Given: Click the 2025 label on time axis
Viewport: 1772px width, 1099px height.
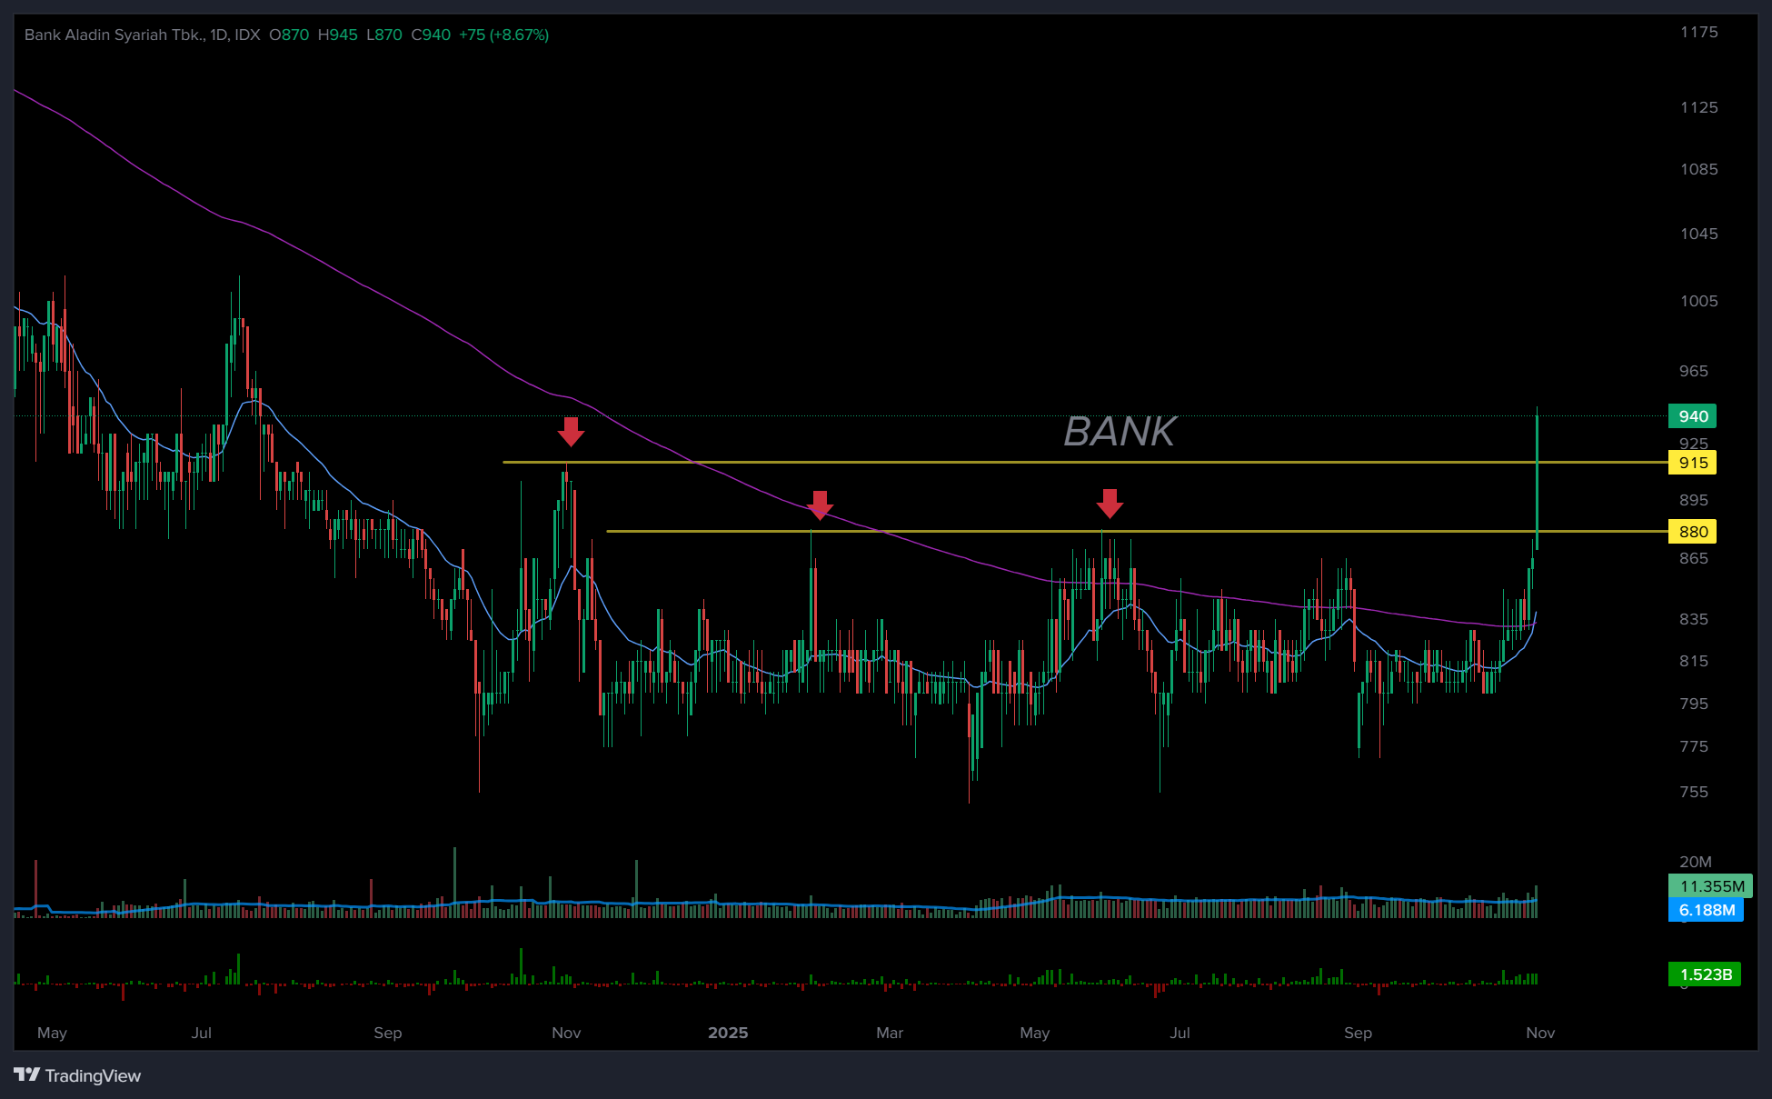Looking at the screenshot, I should coord(728,1033).
